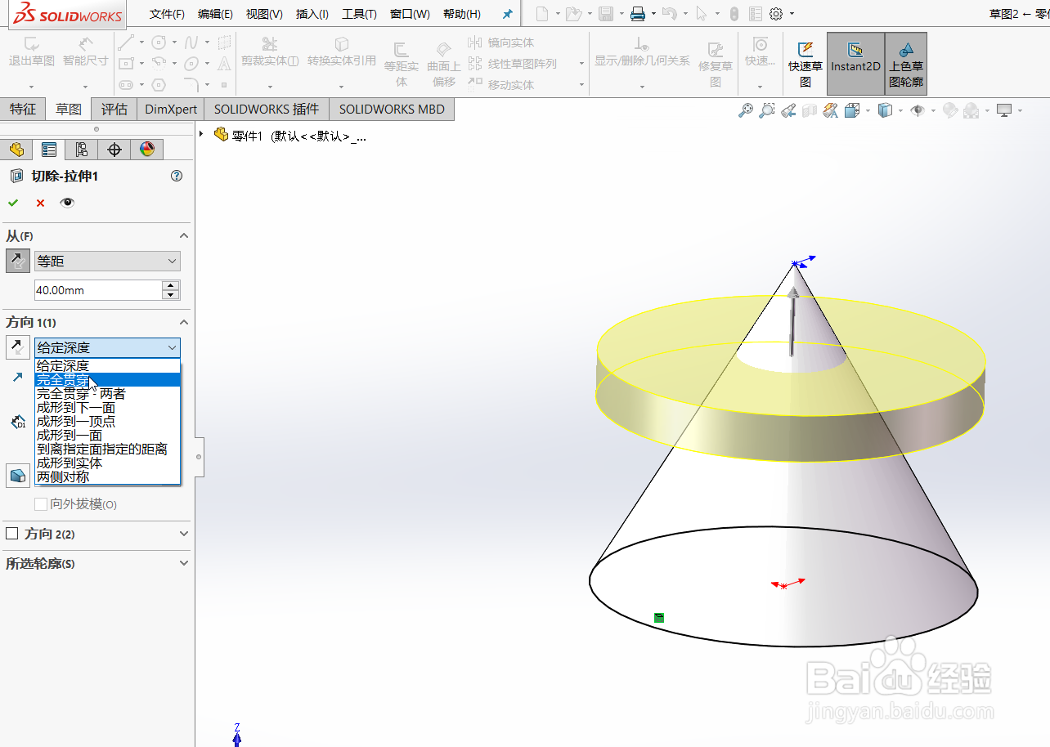This screenshot has height=747, width=1050.
Task: Choose 完全贯穿 from the list
Action: tap(107, 380)
